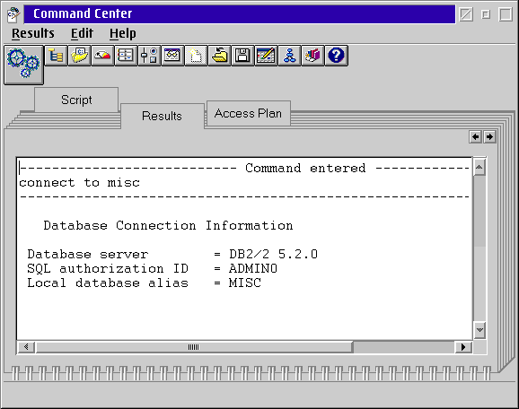The image size is (519, 409).
Task: Go to next notebook page arrow
Action: pos(489,136)
